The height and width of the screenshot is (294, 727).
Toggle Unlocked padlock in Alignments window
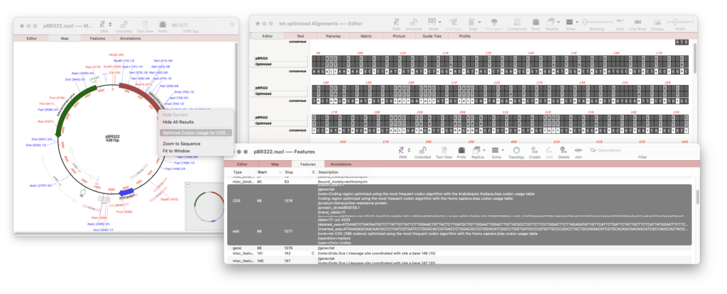(x=414, y=21)
